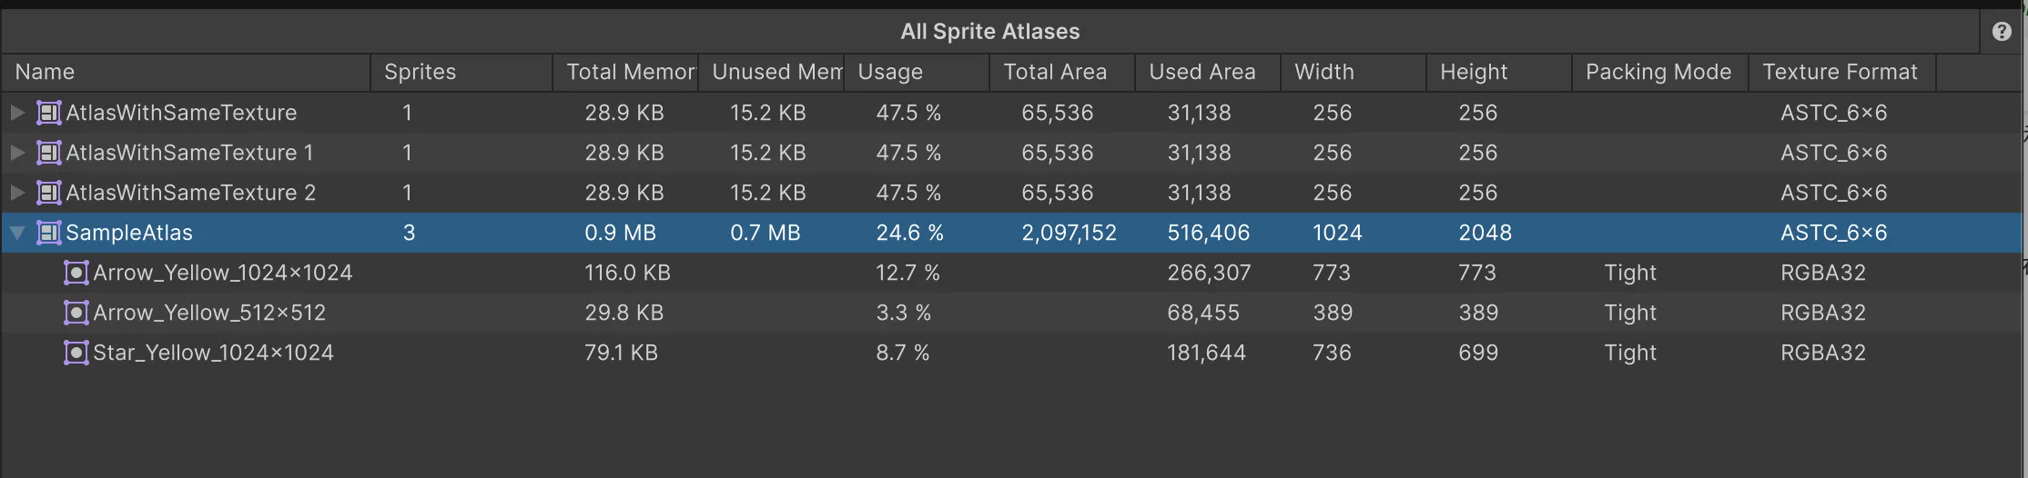Image resolution: width=2028 pixels, height=478 pixels.
Task: Sort by the Name column header
Action: 45,72
